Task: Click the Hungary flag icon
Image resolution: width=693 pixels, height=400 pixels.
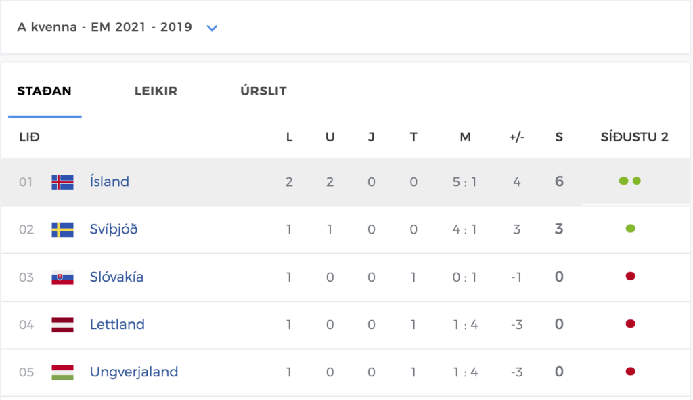Action: [62, 372]
